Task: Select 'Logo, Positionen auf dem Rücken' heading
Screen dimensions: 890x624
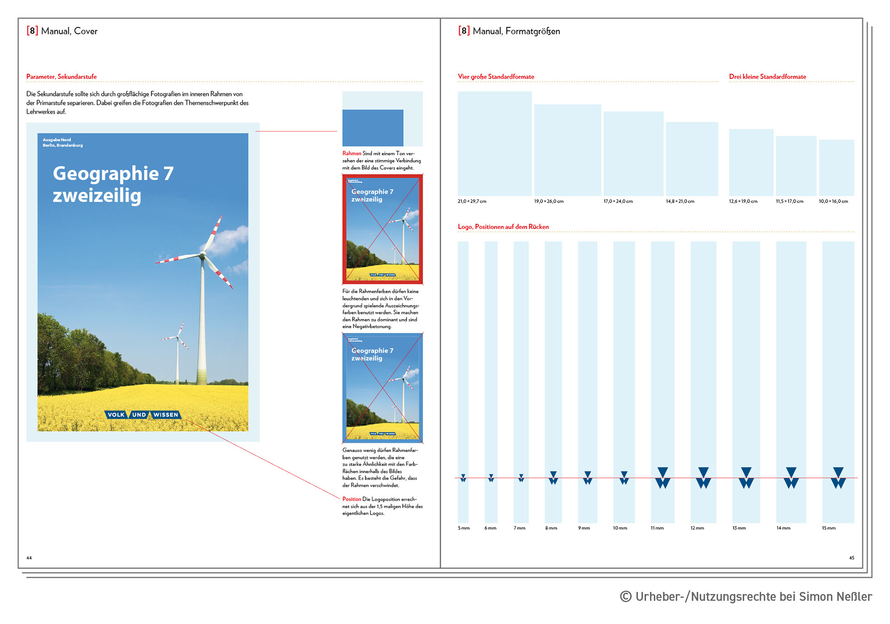Action: click(x=503, y=227)
